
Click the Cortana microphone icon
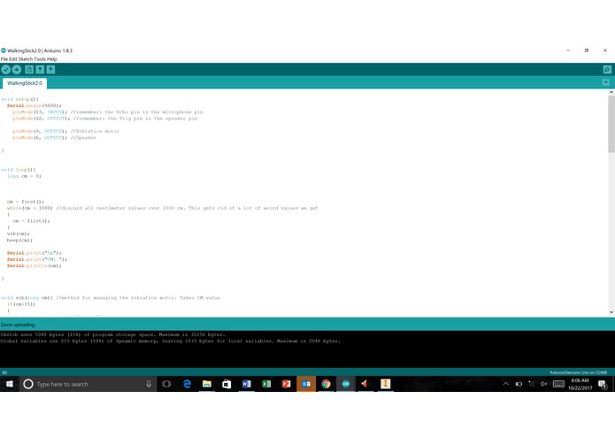149,384
